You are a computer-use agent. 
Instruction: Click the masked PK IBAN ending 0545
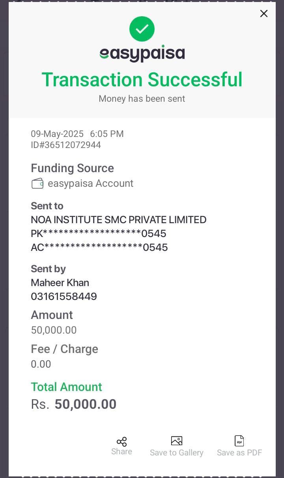pyautogui.click(x=99, y=233)
